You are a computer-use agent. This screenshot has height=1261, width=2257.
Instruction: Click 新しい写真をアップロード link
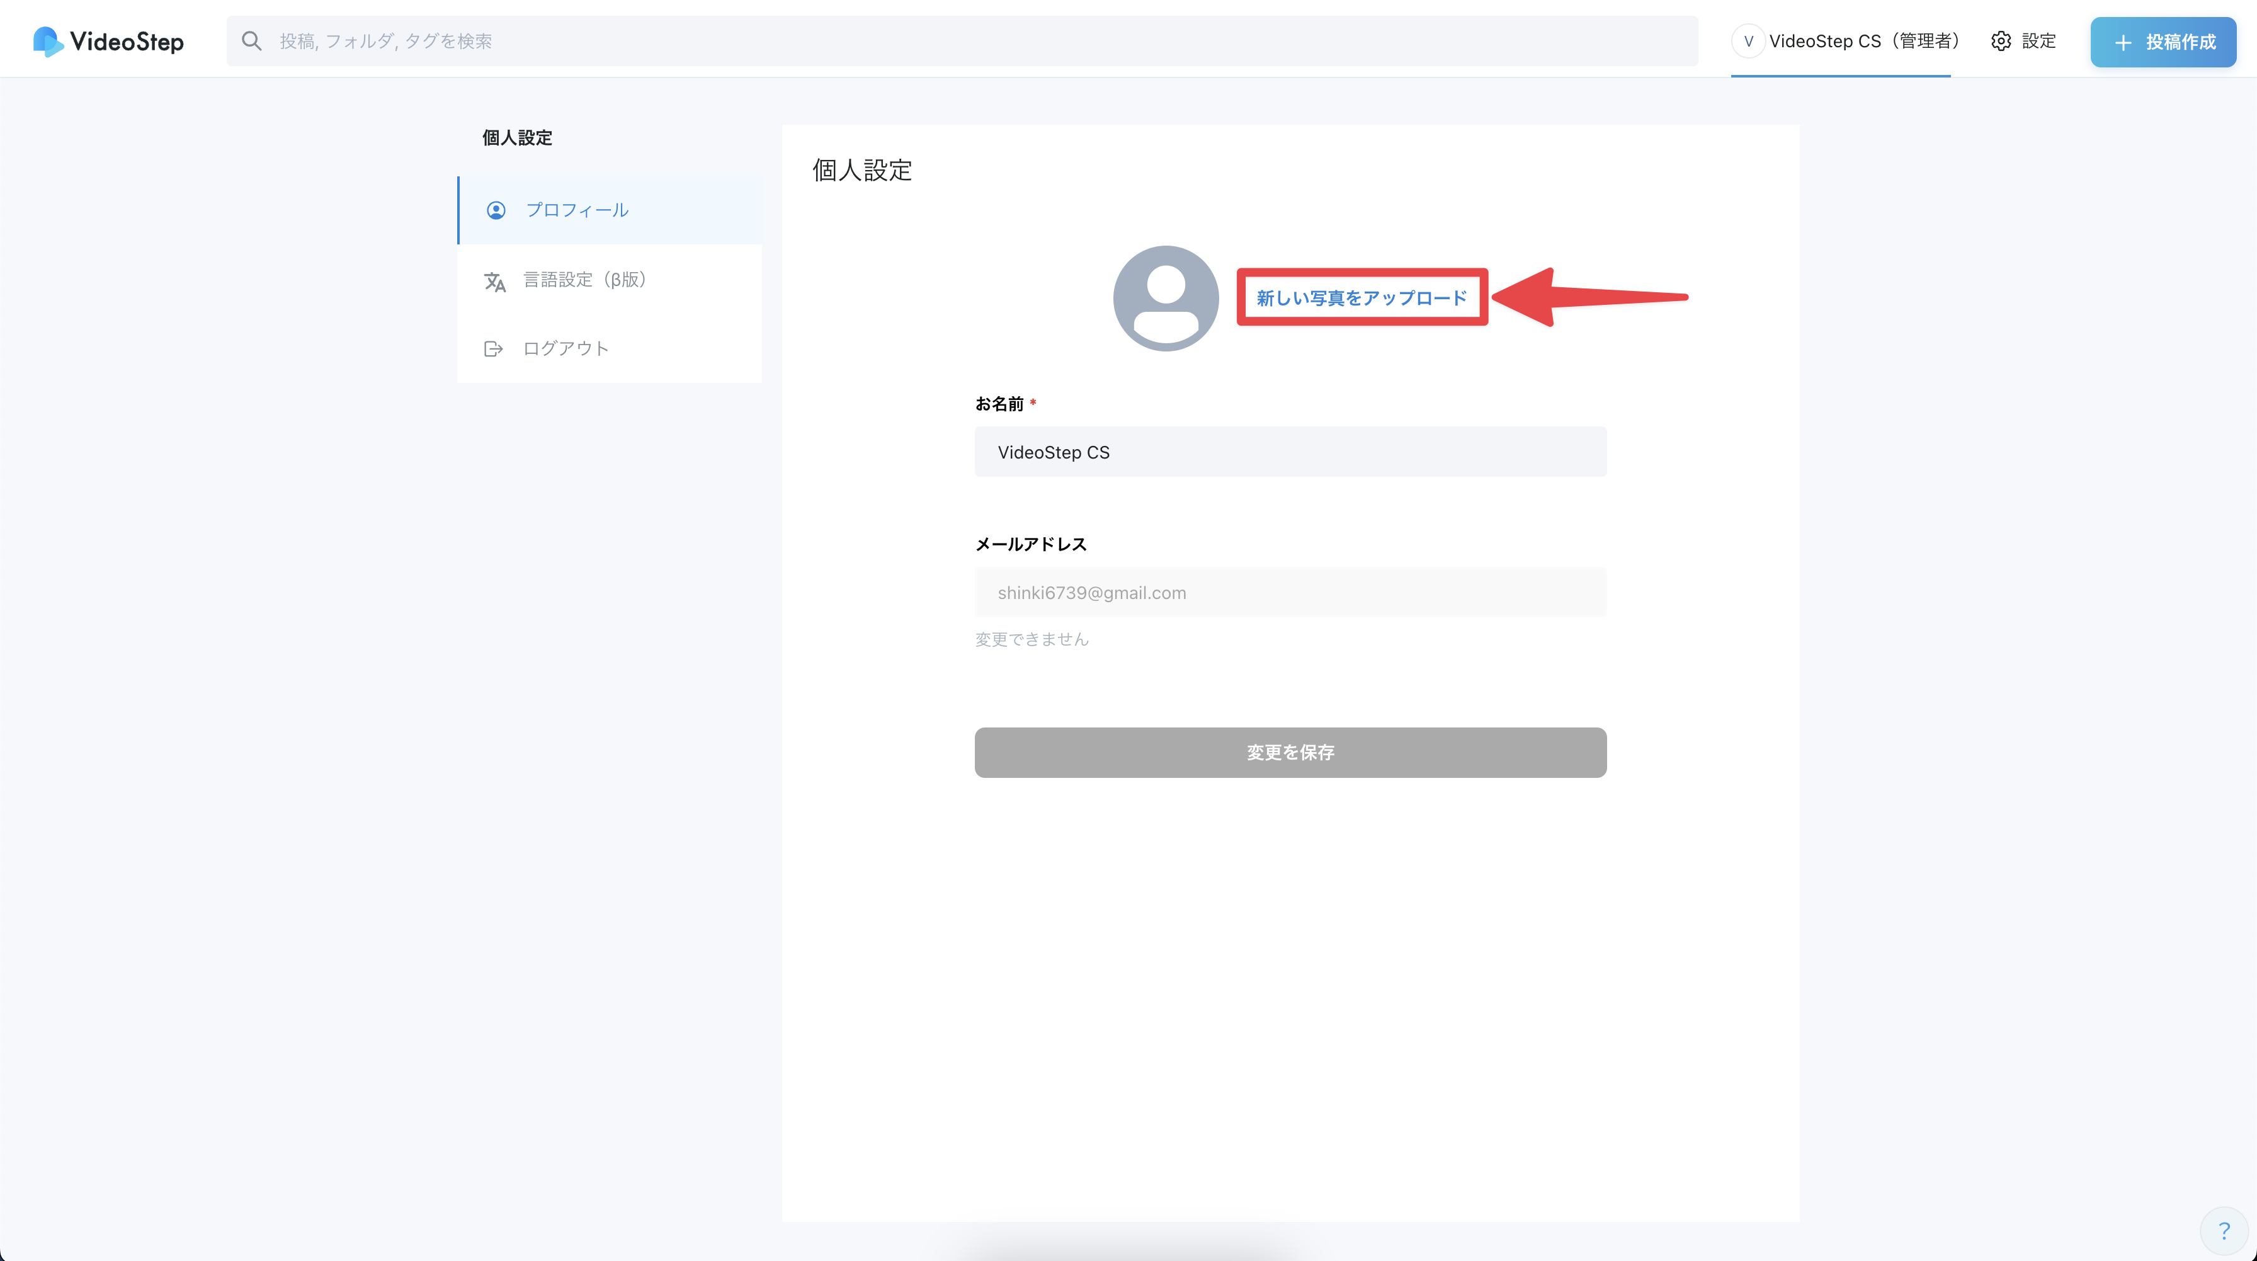(1362, 298)
